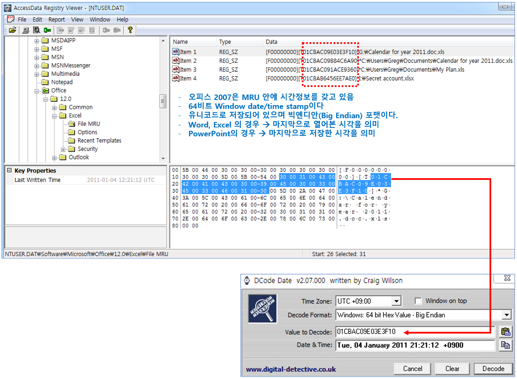The height and width of the screenshot is (379, 517).
Task: Expand the MSDAIPP tree node
Action: tap(37, 41)
